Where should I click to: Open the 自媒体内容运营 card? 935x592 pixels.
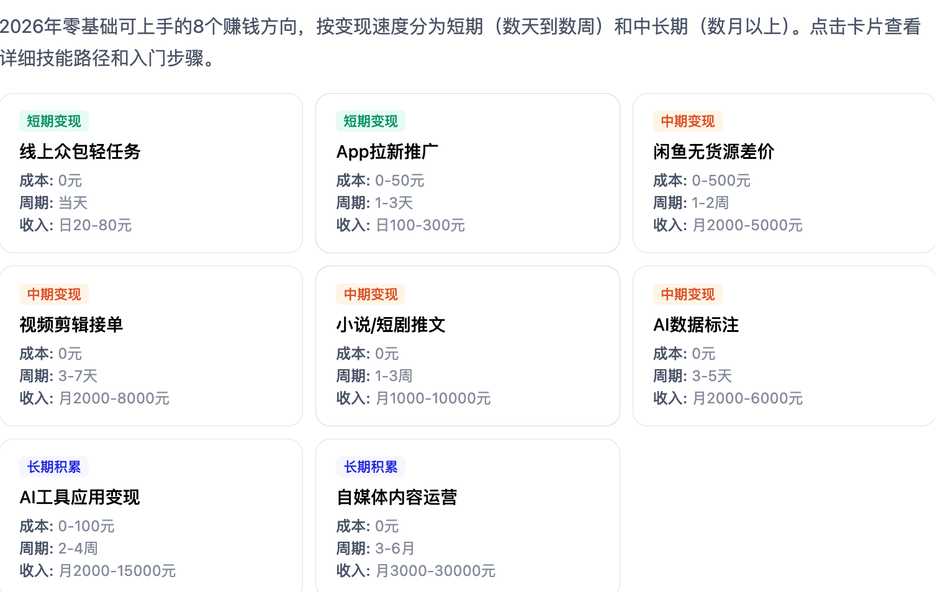pyautogui.click(x=467, y=516)
